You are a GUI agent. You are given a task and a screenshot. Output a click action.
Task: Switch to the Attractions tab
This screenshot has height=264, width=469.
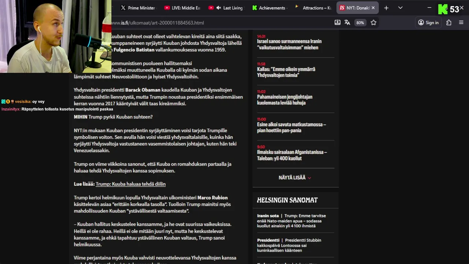pos(314,8)
